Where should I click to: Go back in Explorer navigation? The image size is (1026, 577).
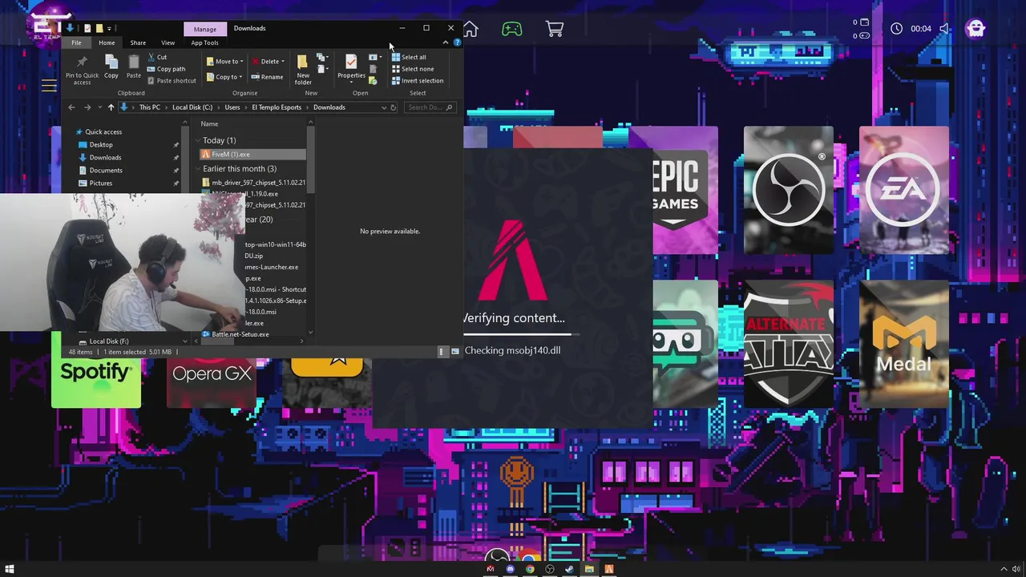[x=71, y=107]
